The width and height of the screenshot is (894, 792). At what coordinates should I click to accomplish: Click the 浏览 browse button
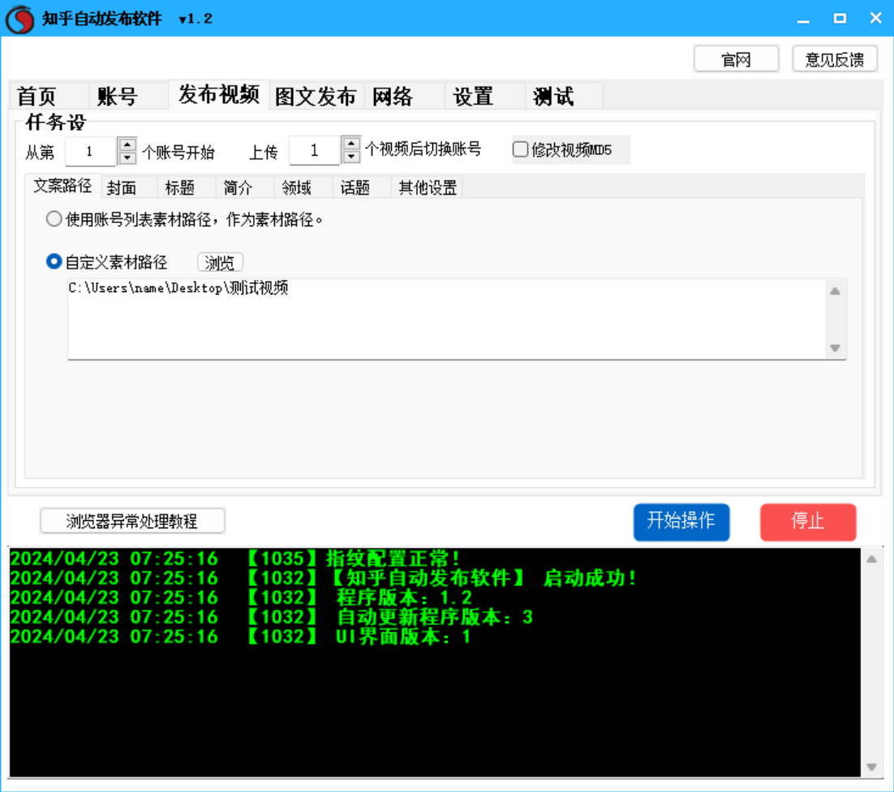(220, 262)
